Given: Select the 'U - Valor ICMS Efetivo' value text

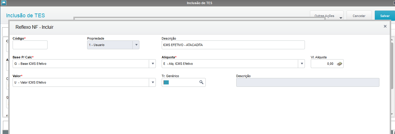Looking at the screenshot, I should coord(30,82).
